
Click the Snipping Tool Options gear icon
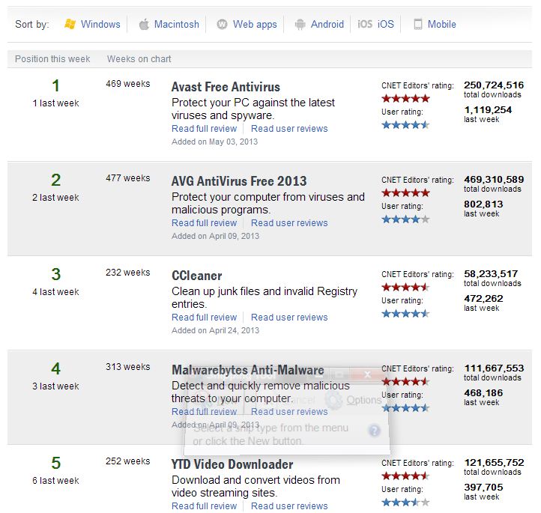click(333, 400)
